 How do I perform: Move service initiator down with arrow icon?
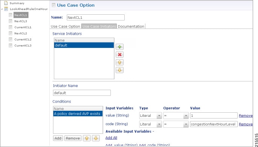[120, 70]
